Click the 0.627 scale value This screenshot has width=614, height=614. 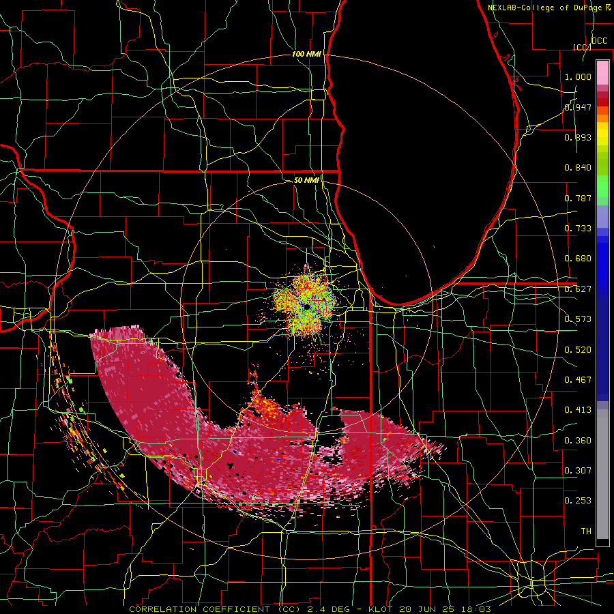coord(578,289)
